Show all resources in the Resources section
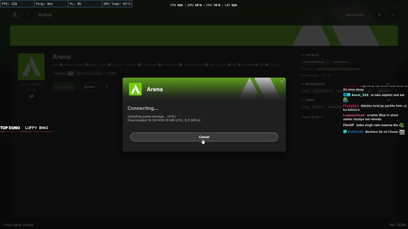Screen dimensions: 408x229 (383, 91)
